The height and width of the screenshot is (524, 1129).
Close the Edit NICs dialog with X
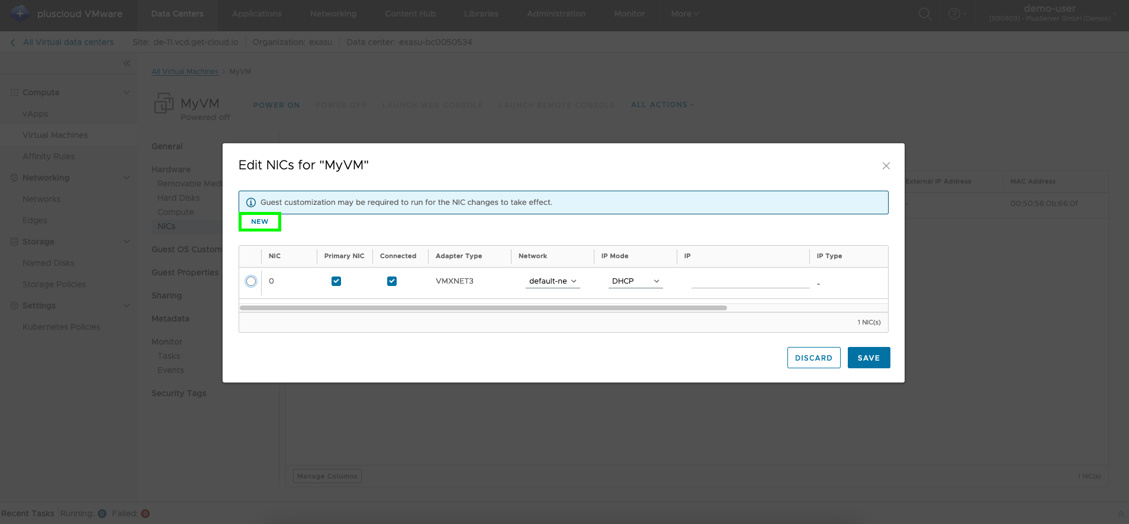[886, 166]
